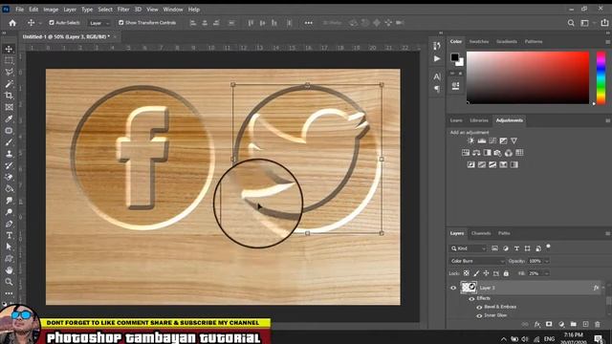Select the Horizontal Type tool
Viewport: 612px width, 344px height.
(9, 235)
